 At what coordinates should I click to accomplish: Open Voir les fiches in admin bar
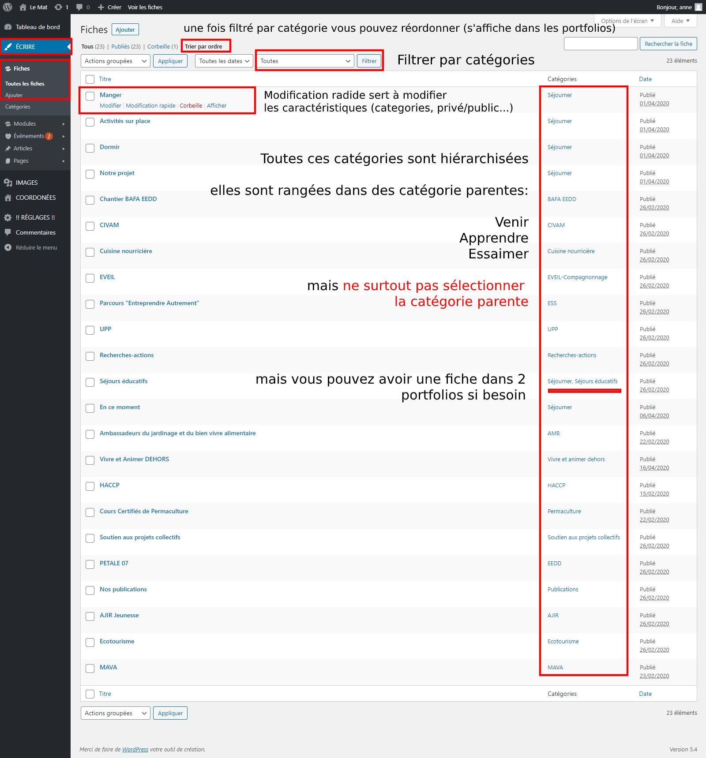tap(145, 7)
